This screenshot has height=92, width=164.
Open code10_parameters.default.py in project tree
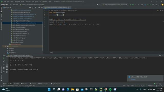(21, 21)
